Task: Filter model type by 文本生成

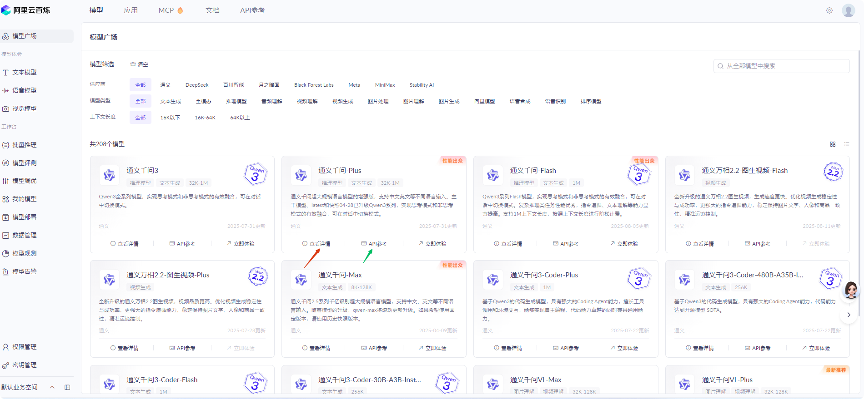Action: pyautogui.click(x=171, y=101)
